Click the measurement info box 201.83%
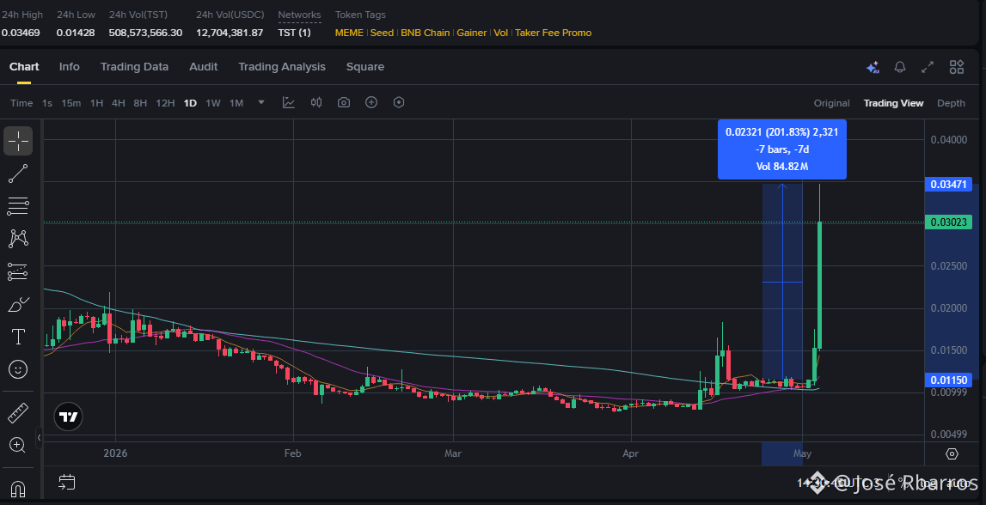This screenshot has width=986, height=505. (781, 149)
